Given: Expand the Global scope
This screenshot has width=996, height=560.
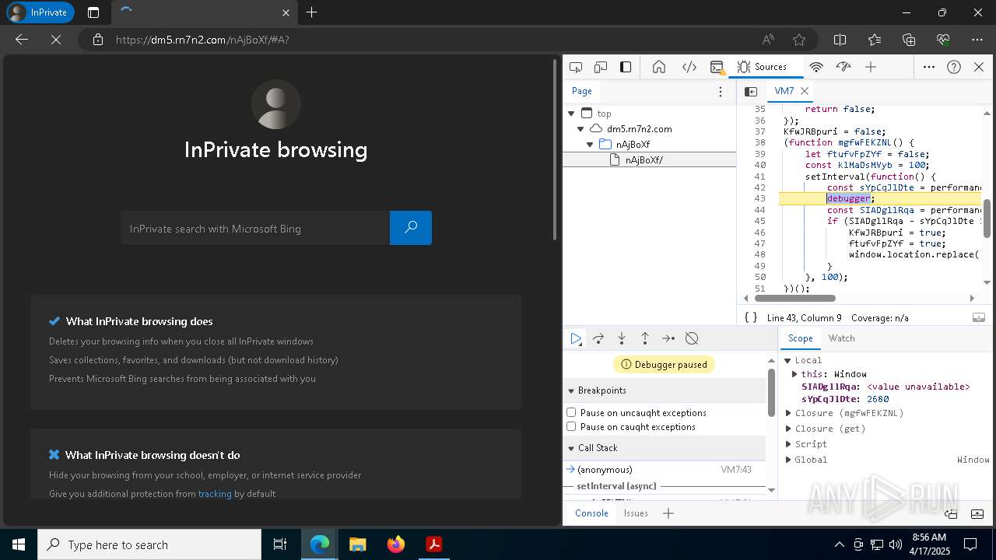Looking at the screenshot, I should tap(788, 460).
